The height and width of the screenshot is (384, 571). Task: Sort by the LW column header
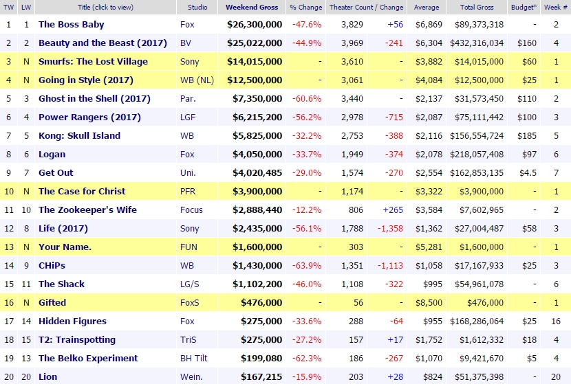(26, 8)
